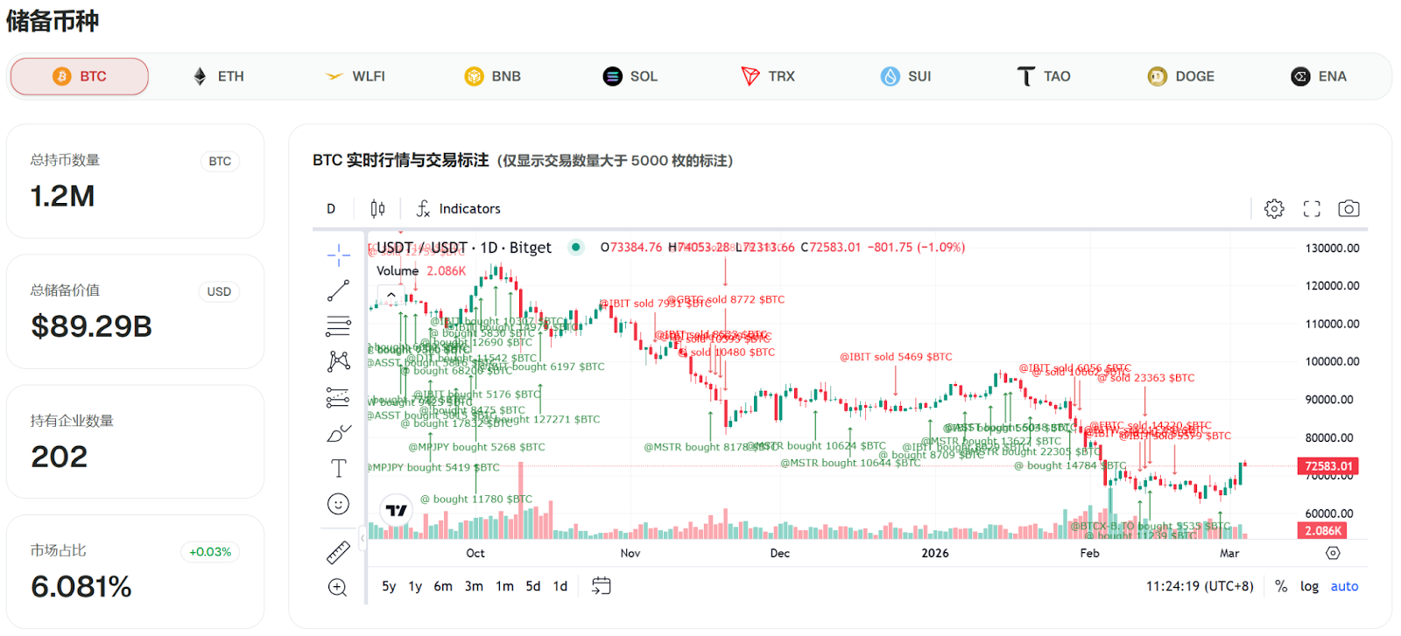Image resolution: width=1401 pixels, height=636 pixels.
Task: Click the $89.29B reserve value
Action: click(91, 326)
